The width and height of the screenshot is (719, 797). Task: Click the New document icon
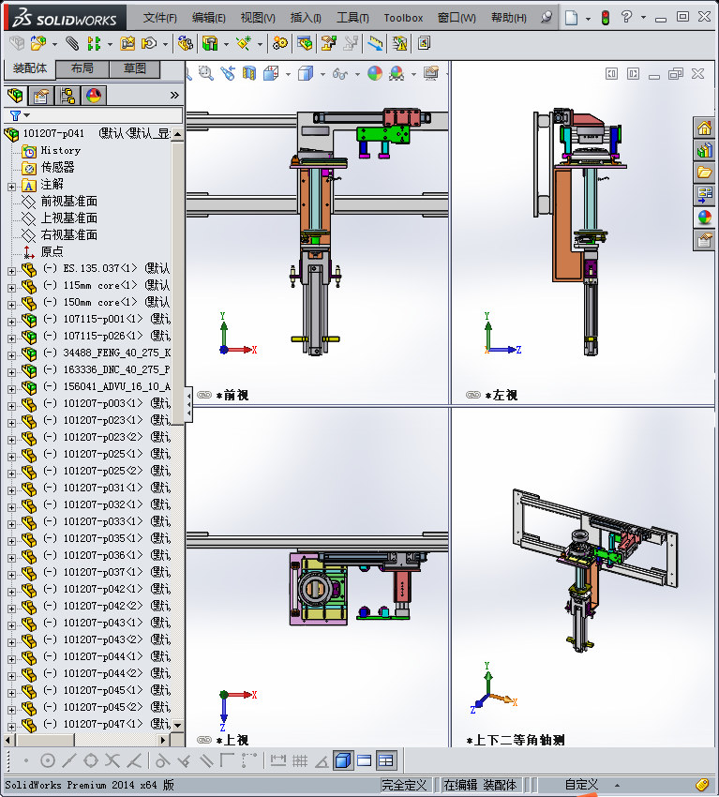tap(572, 18)
